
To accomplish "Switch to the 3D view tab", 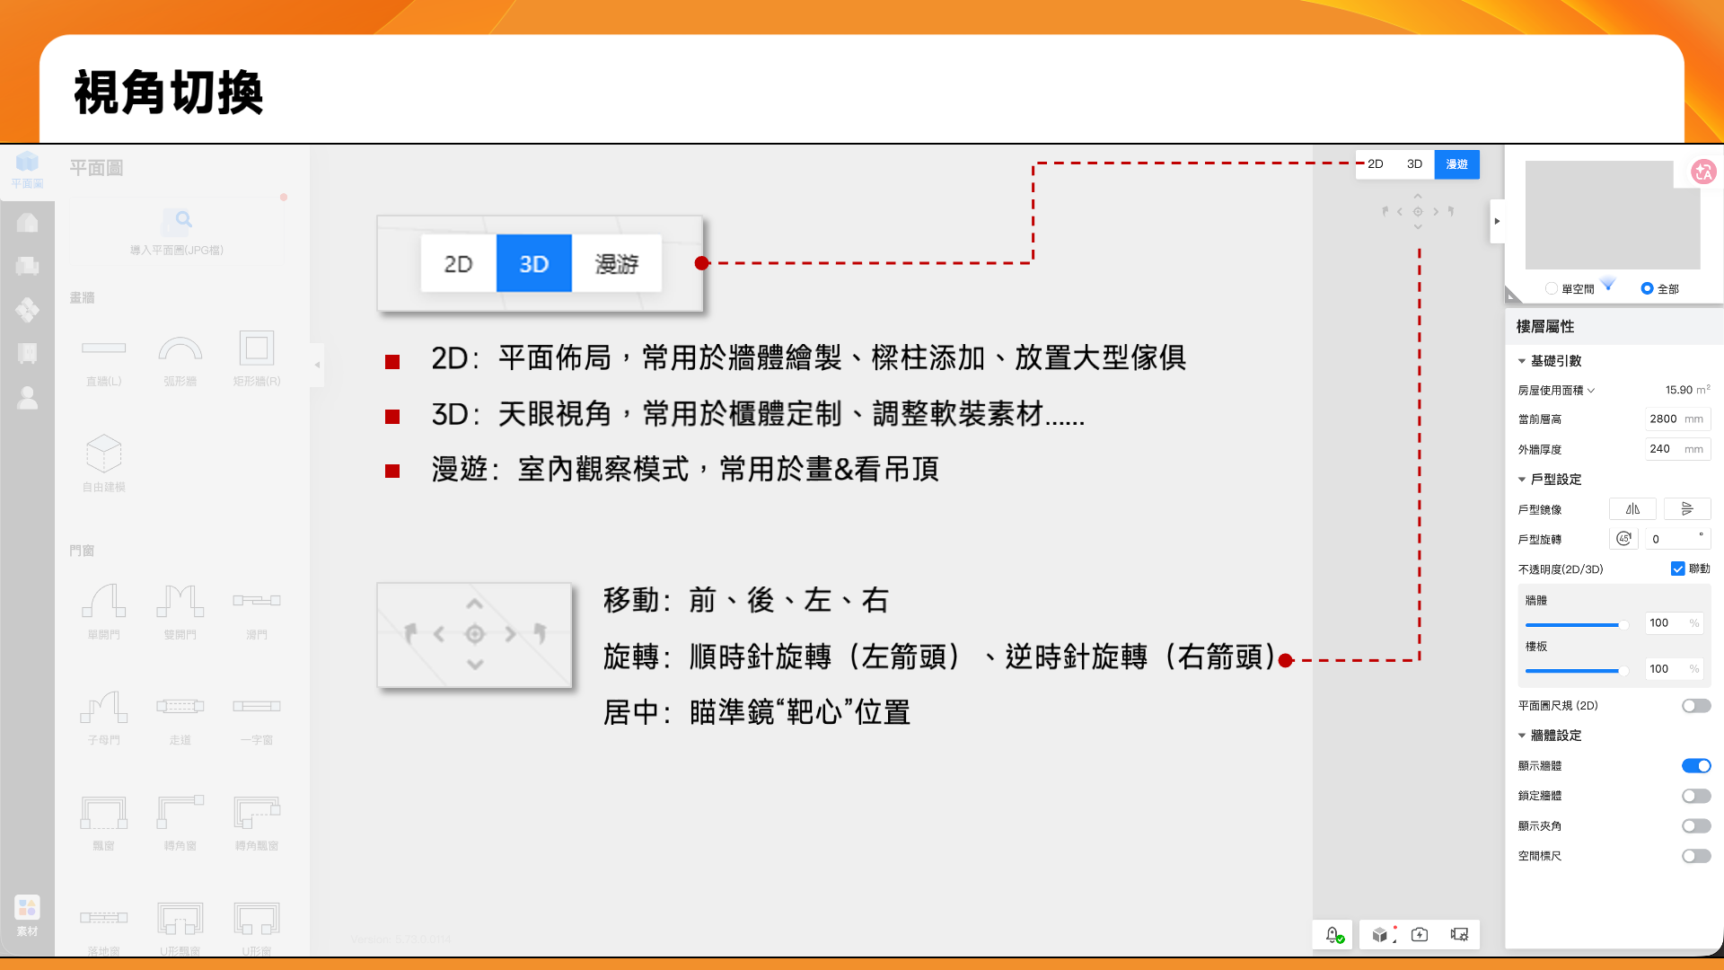I will click(1414, 164).
